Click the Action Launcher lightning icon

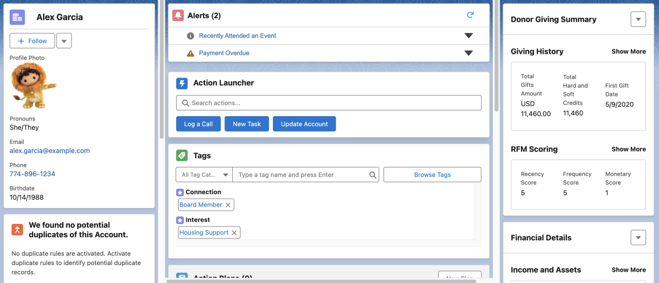(x=182, y=83)
